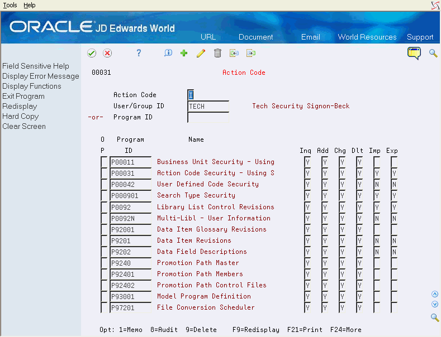This screenshot has width=441, height=337.
Task: Click 'Model Program Definition' text
Action: pos(204,296)
